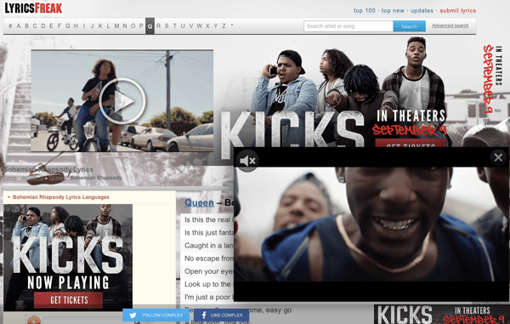Image resolution: width=510 pixels, height=324 pixels.
Task: Select letter G in the alphabet bar
Action: [68, 26]
